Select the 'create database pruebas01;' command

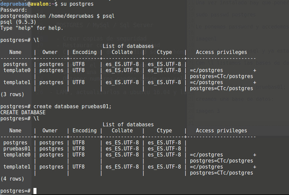[x=73, y=107]
